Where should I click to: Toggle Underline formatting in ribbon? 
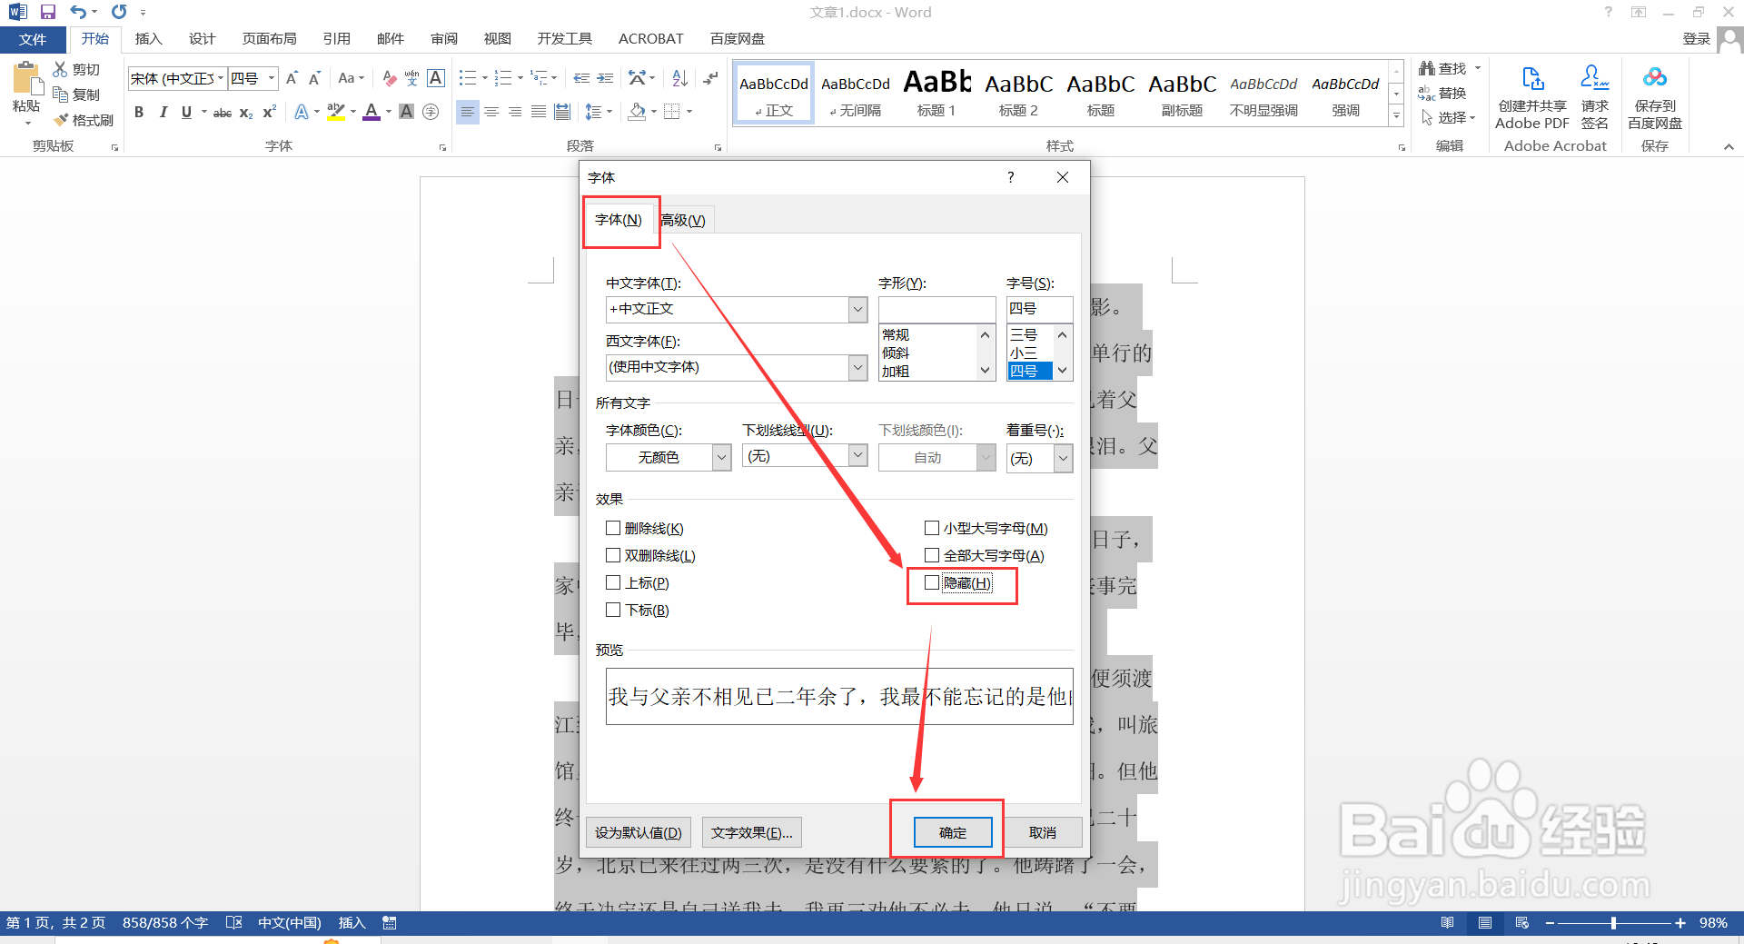point(186,112)
